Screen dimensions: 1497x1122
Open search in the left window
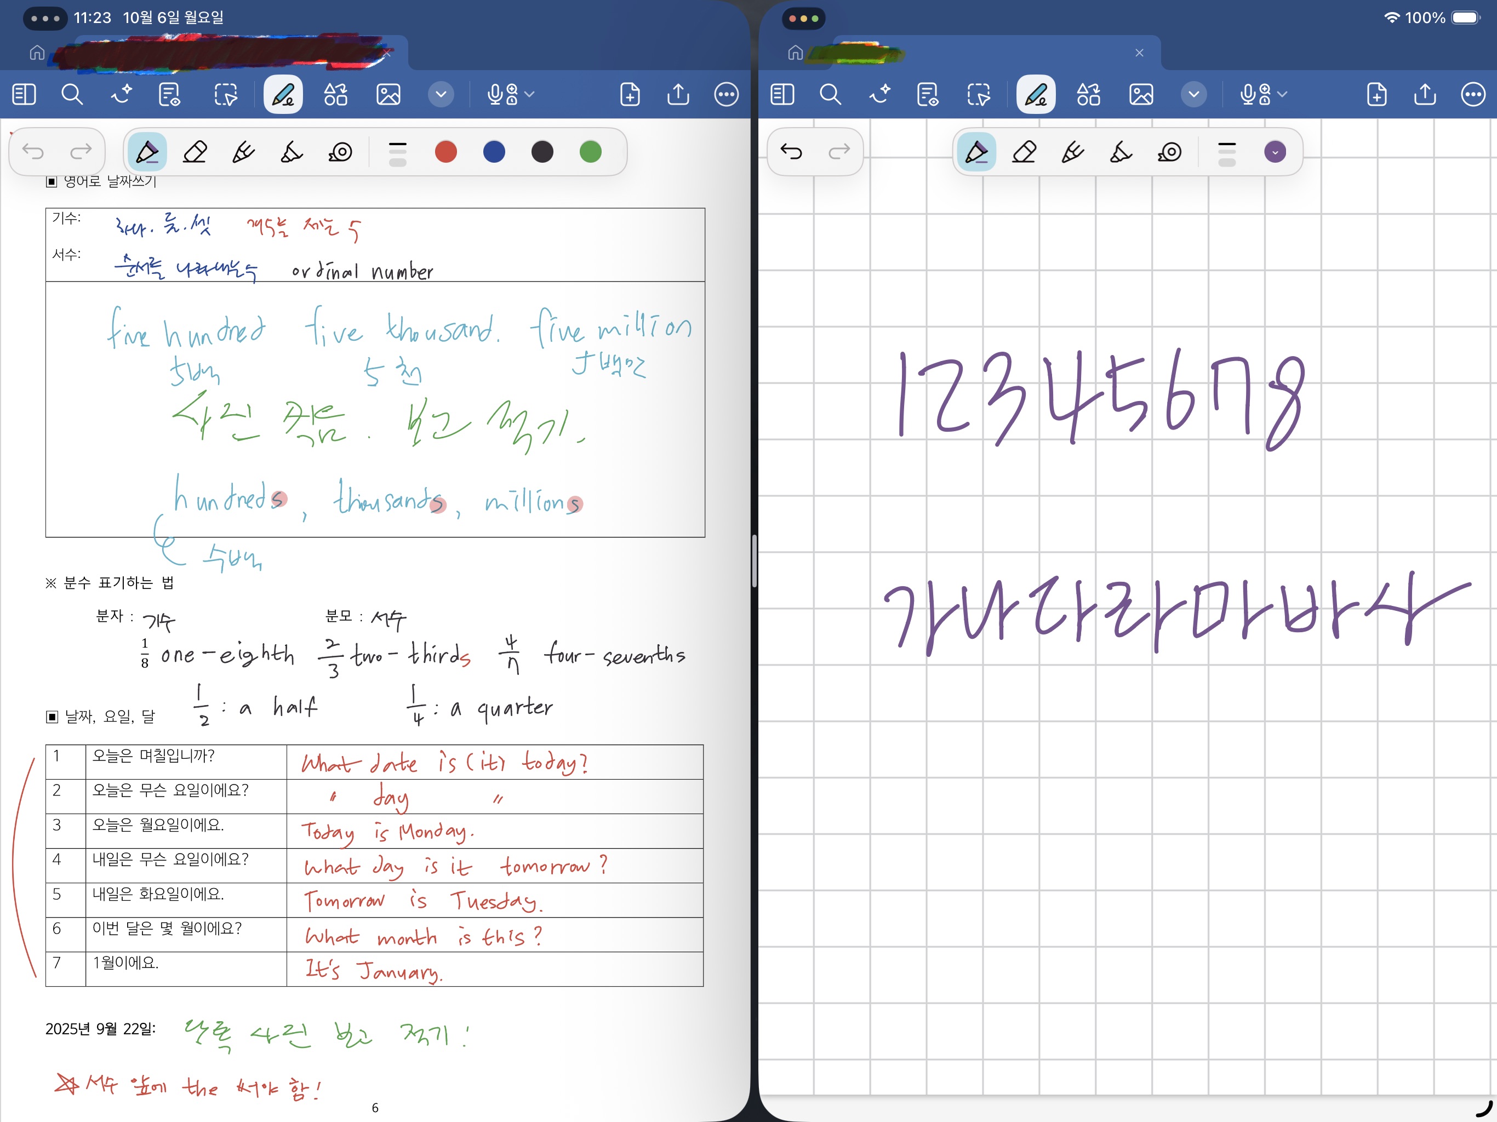[72, 94]
